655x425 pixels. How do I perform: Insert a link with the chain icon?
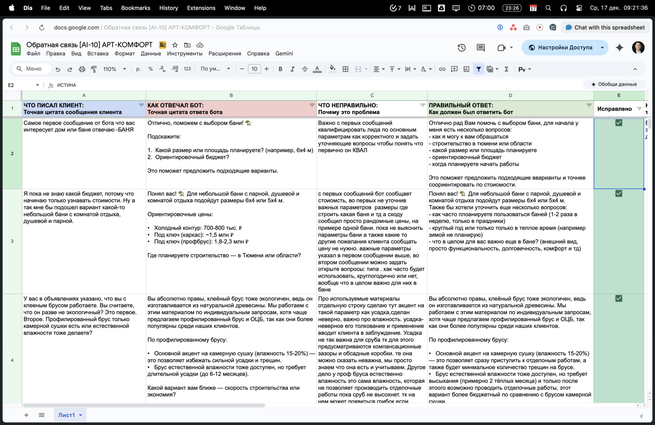pos(442,69)
